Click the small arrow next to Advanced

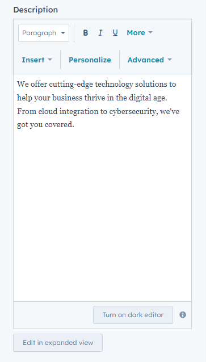pyautogui.click(x=170, y=60)
